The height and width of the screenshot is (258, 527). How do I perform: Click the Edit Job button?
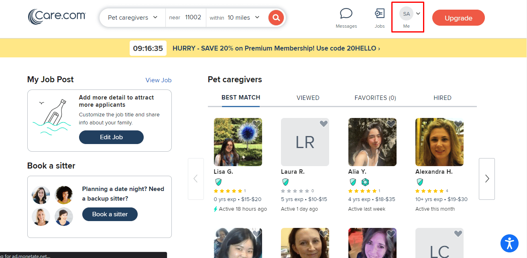(x=111, y=137)
